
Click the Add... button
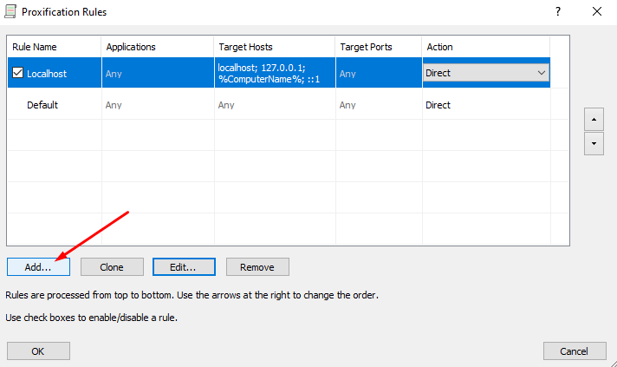(38, 267)
